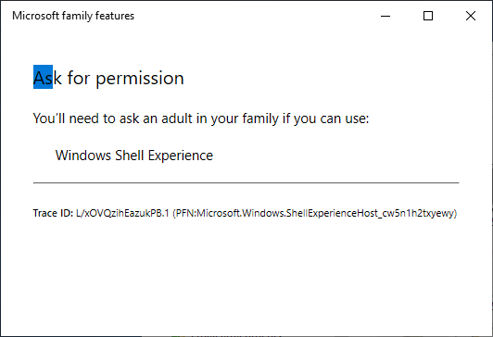Click the trace value 'L/xOVQzihEazukPB.1'
Image resolution: width=493 pixels, height=337 pixels.
click(122, 213)
